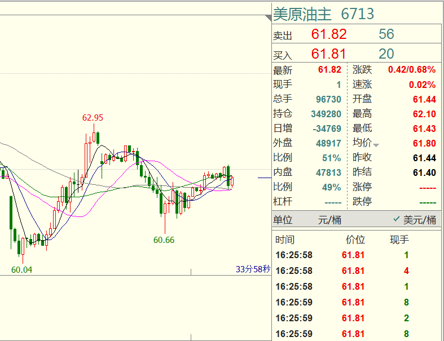The height and width of the screenshot is (341, 444).
Task: Click the 开盘 value 61.44
Action: pos(424,99)
